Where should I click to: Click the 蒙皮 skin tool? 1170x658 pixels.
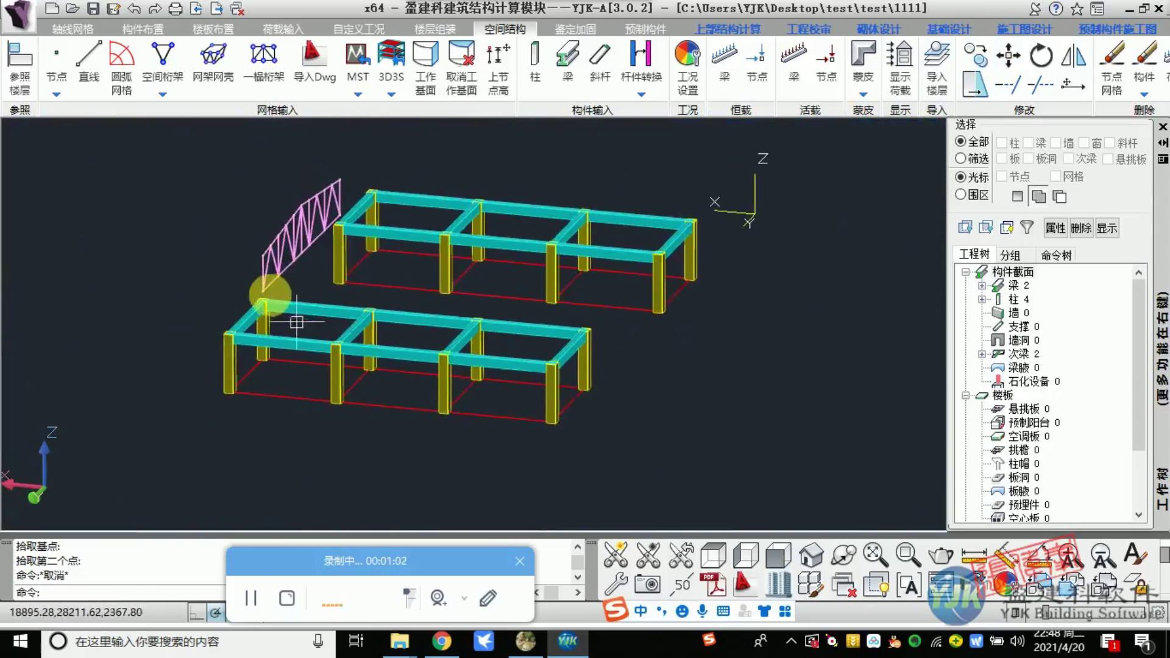pyautogui.click(x=863, y=62)
